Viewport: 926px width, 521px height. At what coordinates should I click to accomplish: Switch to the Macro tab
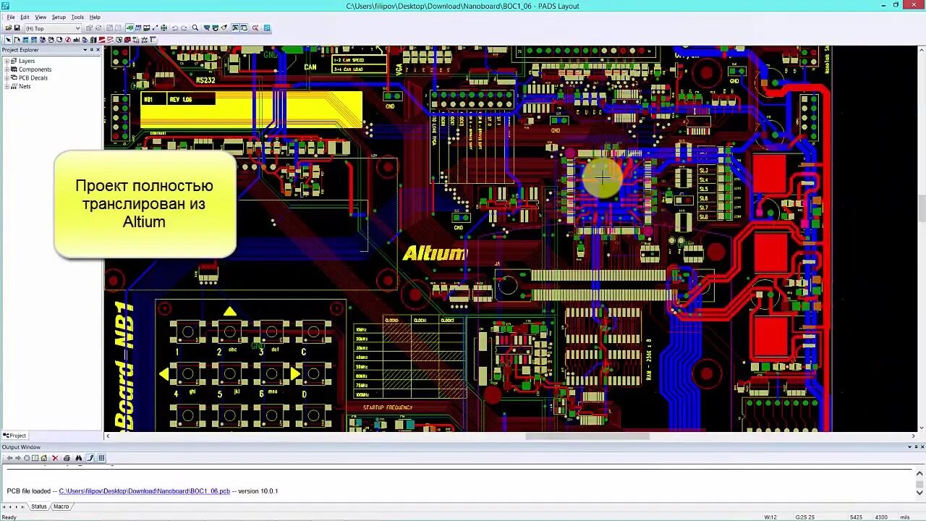coord(61,507)
